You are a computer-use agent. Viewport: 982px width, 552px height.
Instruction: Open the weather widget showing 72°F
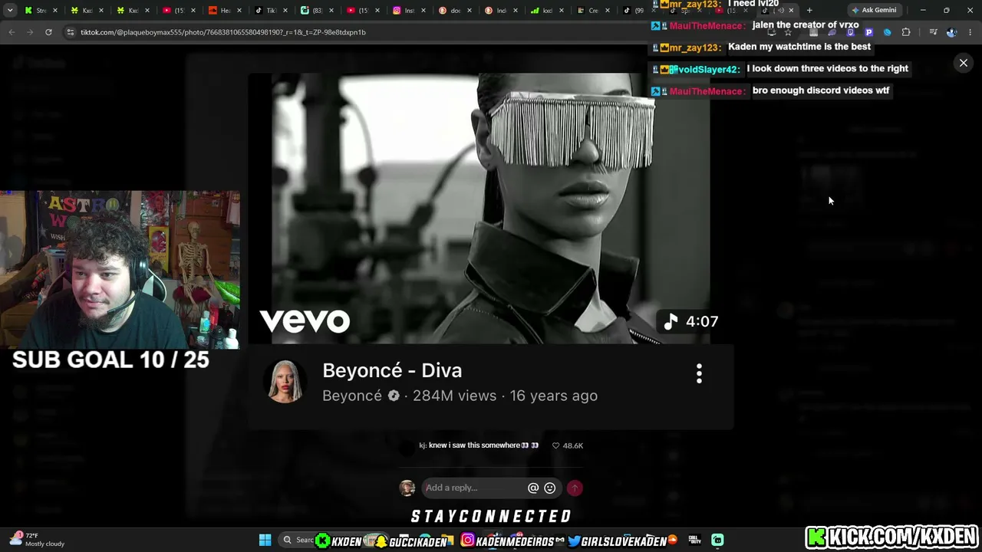click(36, 540)
